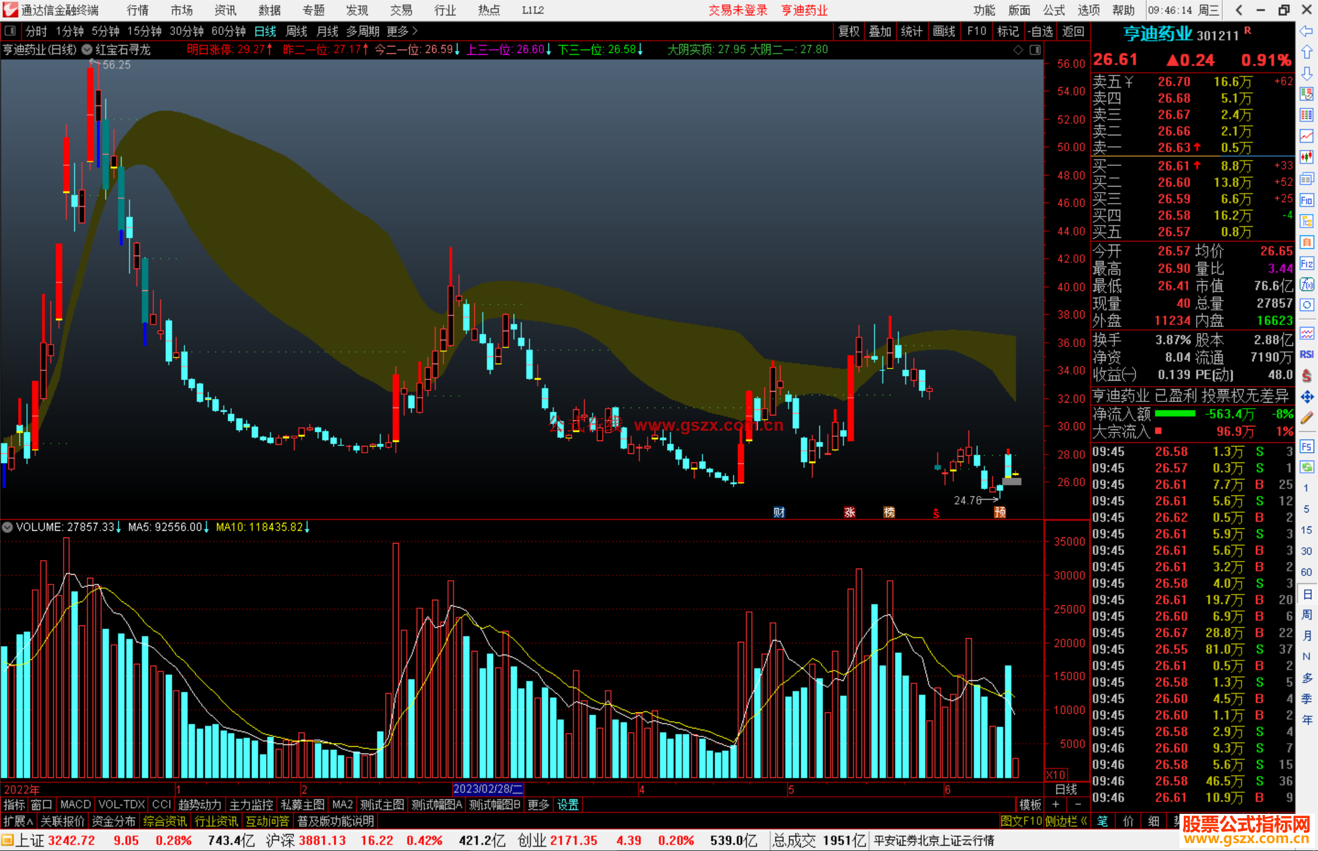This screenshot has height=851, width=1318.
Task: Select the 2023/02/28 date marker on timeline
Action: (x=488, y=789)
